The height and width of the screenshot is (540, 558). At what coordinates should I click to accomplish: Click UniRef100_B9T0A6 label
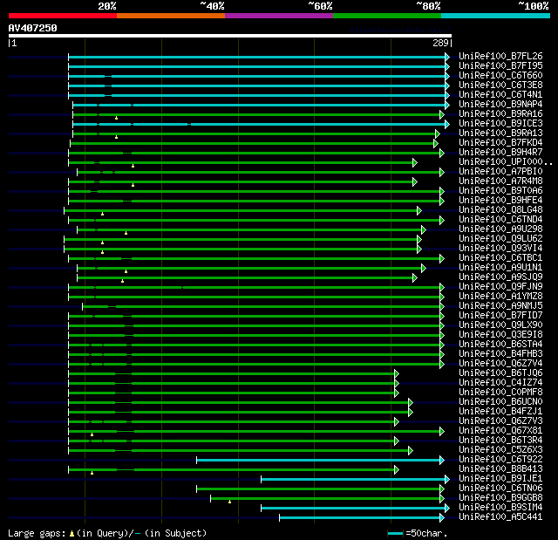point(500,191)
